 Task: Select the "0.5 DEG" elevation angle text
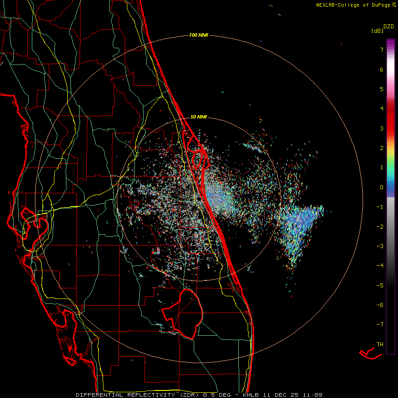pyautogui.click(x=217, y=395)
